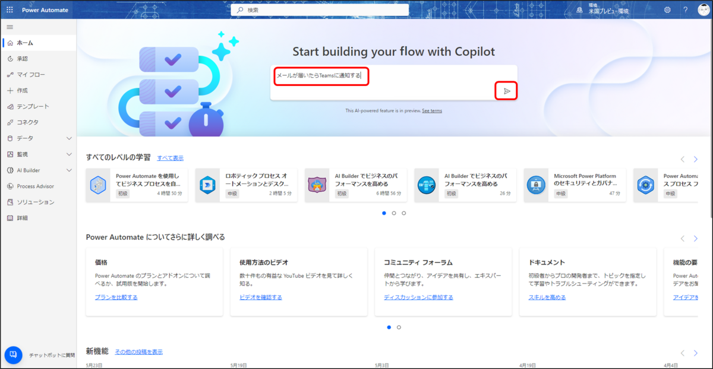Select first learning carousel page dot

(384, 212)
